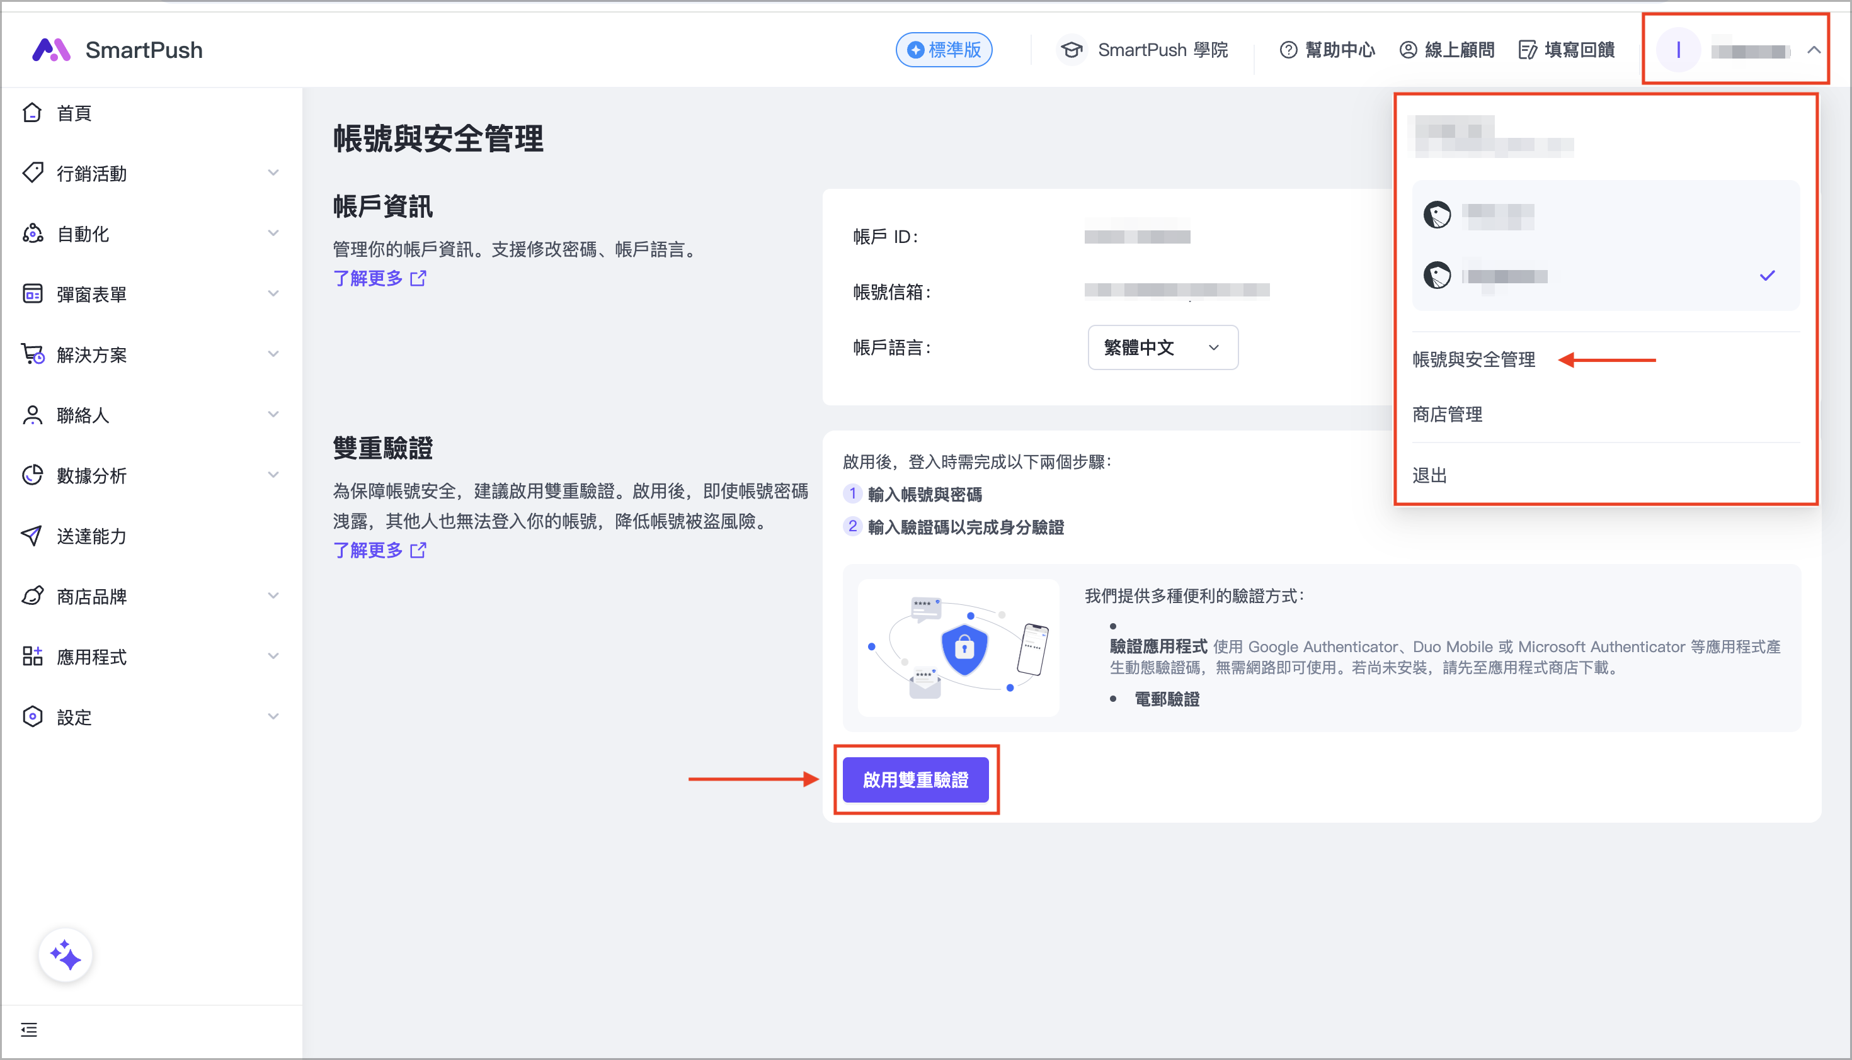Open the SmartPush 學院 academy icon

[1071, 50]
